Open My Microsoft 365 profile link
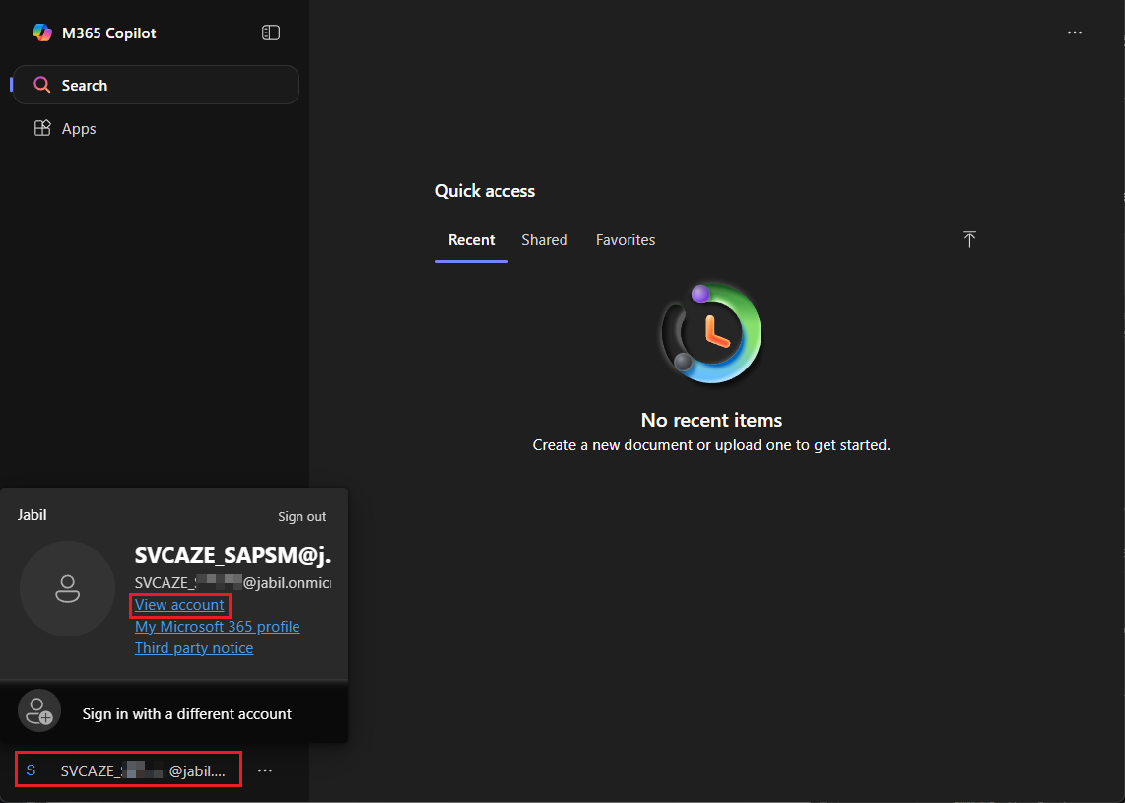The image size is (1125, 803). click(x=217, y=627)
